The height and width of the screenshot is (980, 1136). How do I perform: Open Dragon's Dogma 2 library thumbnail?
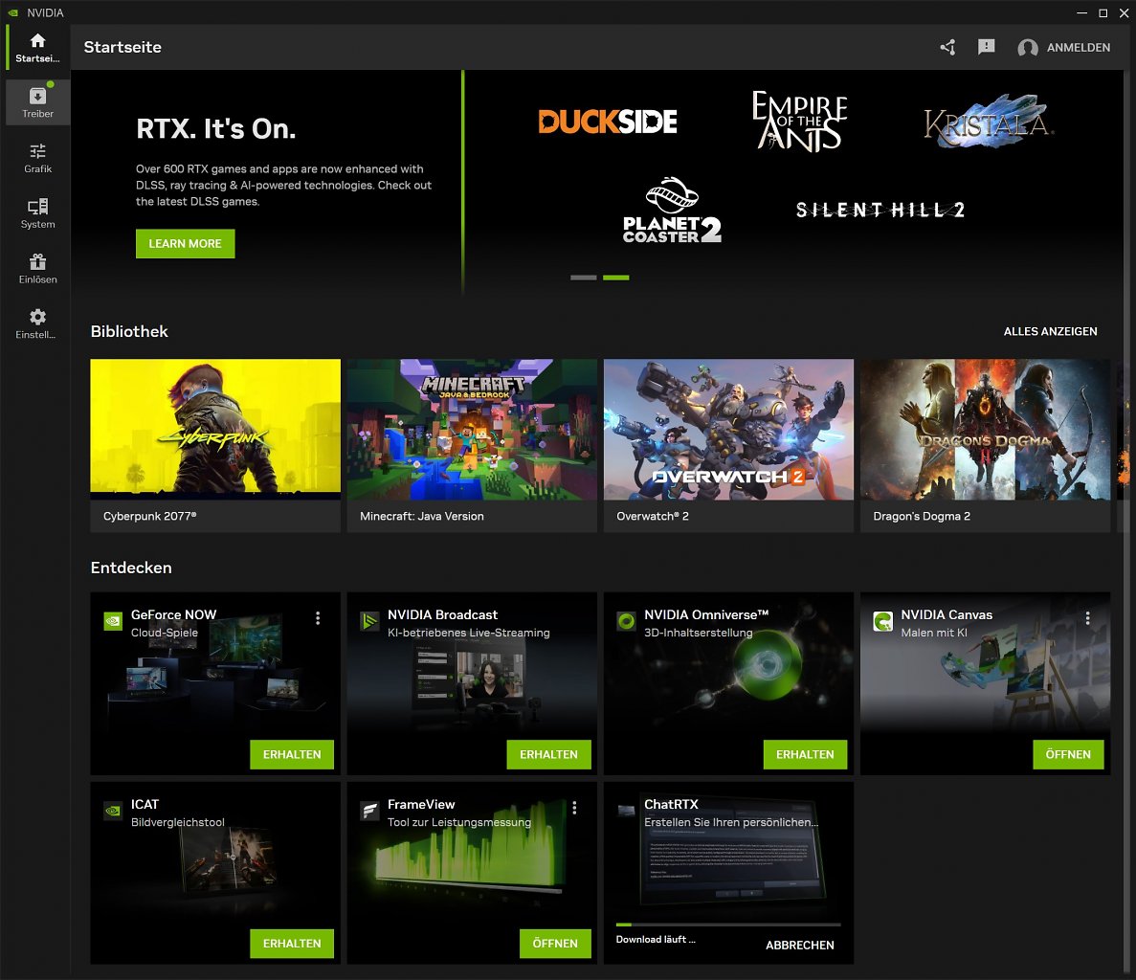pos(985,429)
